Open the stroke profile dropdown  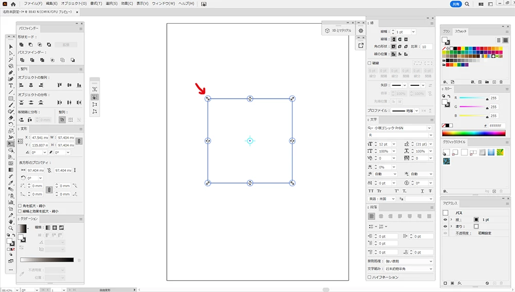pyautogui.click(x=417, y=111)
